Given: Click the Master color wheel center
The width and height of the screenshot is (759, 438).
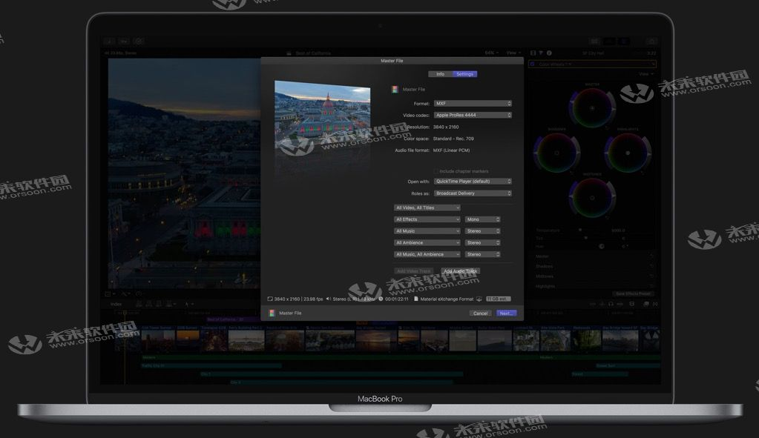Looking at the screenshot, I should [x=592, y=108].
